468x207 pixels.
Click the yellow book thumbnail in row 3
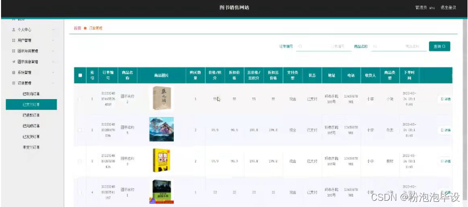click(x=161, y=160)
